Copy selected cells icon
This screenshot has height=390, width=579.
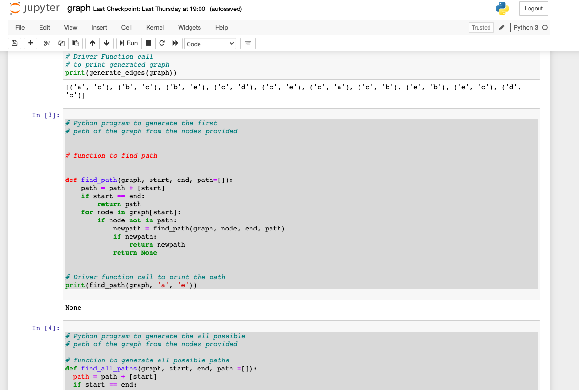[x=61, y=43]
